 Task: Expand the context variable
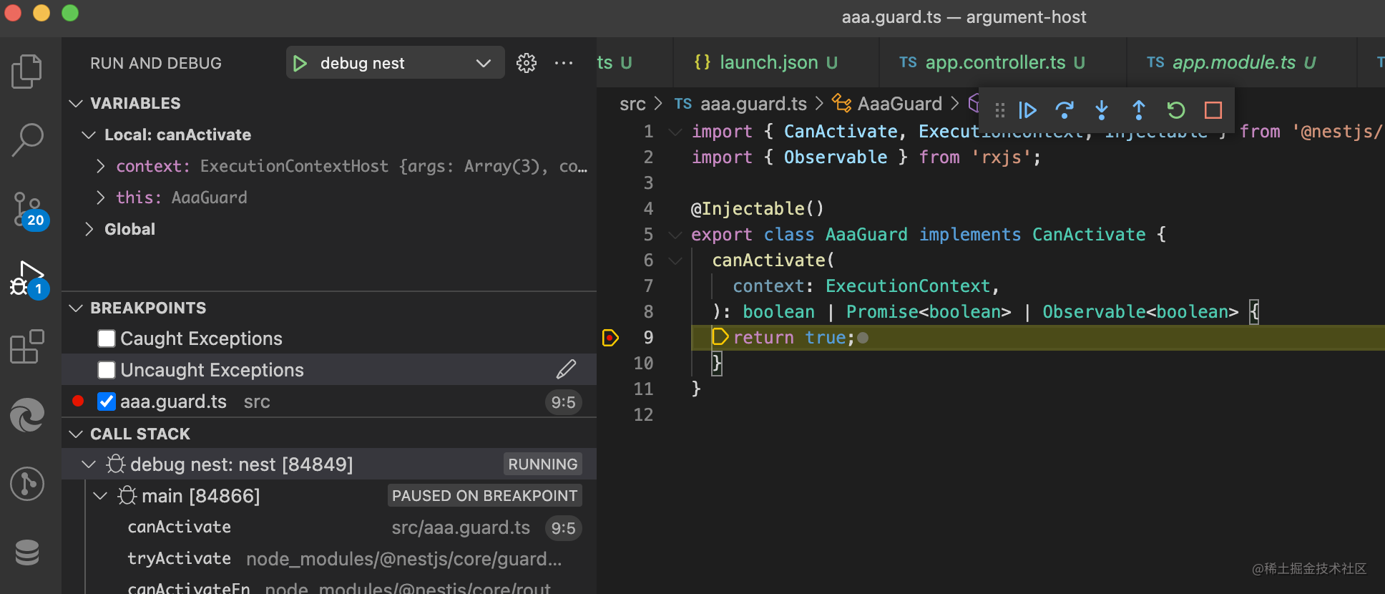(101, 166)
